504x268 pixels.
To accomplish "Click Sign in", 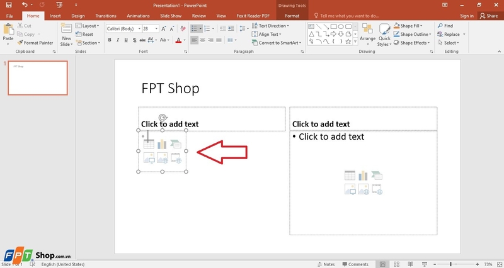I will pos(467,16).
